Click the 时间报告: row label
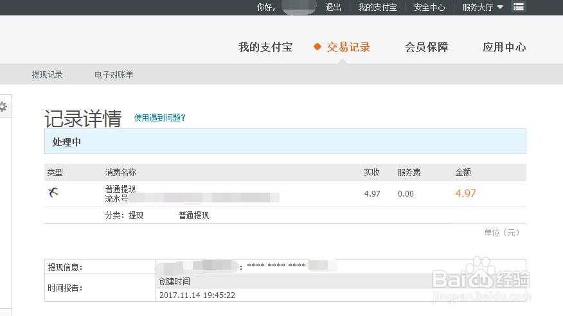The height and width of the screenshot is (316, 563). (66, 288)
